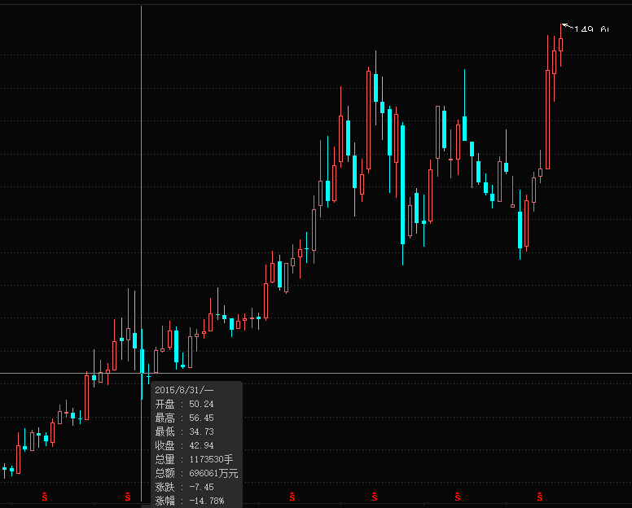632x508 pixels.
Task: Click the 涨幅 -14.78% percent change row
Action: tap(190, 501)
